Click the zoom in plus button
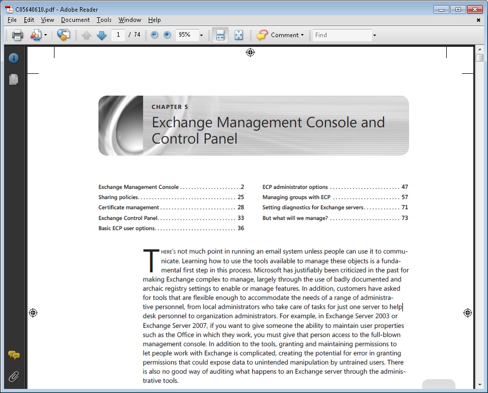The height and width of the screenshot is (393, 488). coord(167,35)
